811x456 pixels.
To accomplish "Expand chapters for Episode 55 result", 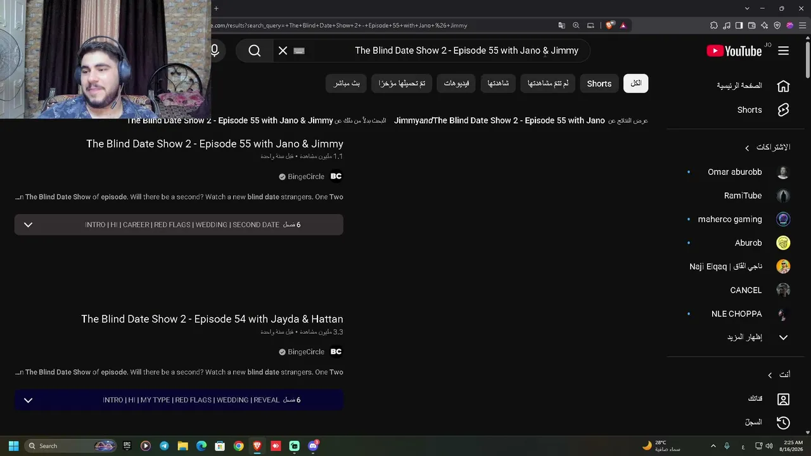I will click(28, 225).
